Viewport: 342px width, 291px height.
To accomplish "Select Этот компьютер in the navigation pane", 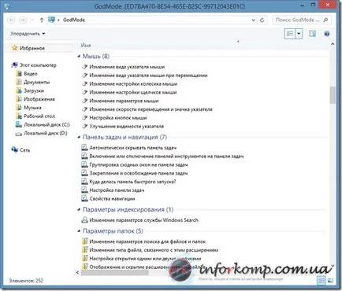I will pyautogui.click(x=34, y=65).
